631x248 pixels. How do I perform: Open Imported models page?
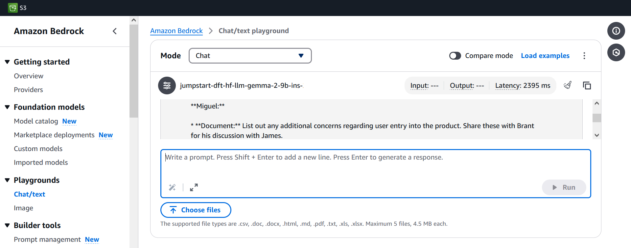(x=41, y=162)
